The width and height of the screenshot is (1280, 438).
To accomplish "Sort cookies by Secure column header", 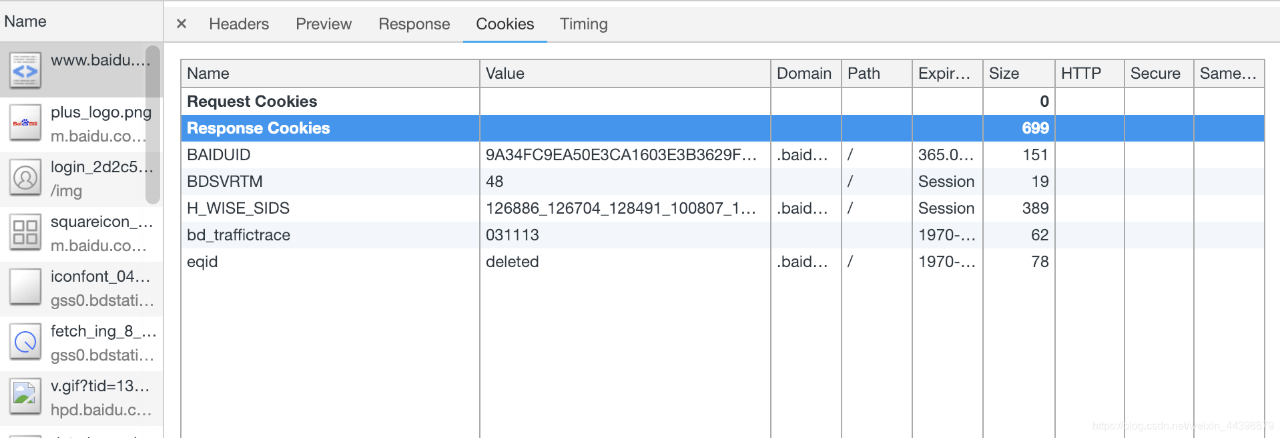I will [1159, 73].
